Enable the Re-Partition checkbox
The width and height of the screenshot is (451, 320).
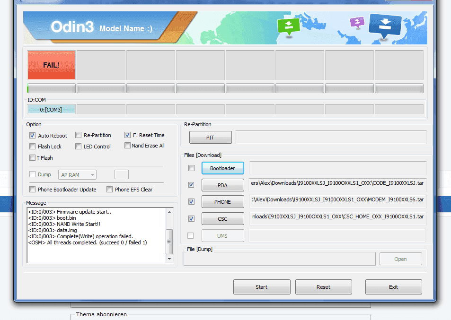(x=78, y=135)
